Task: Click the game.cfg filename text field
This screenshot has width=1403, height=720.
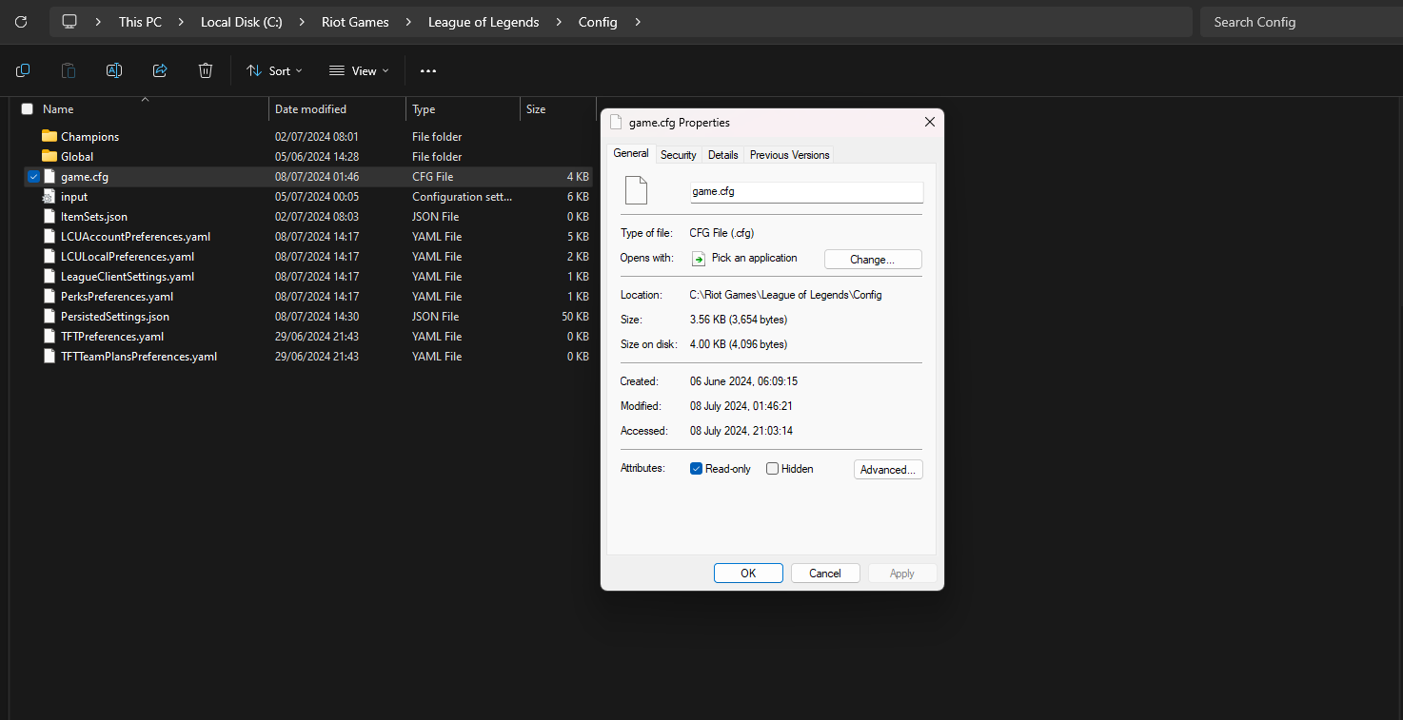Action: click(806, 192)
